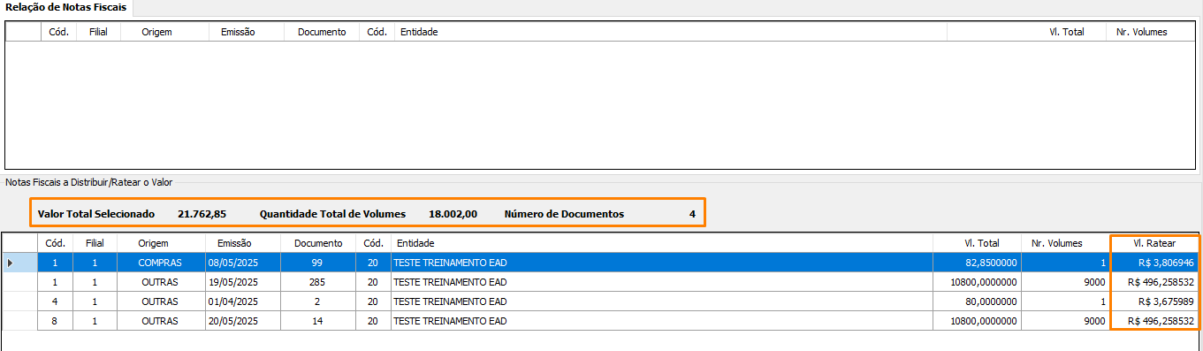Select 9000 volumes cell in document 285 row

click(1066, 282)
